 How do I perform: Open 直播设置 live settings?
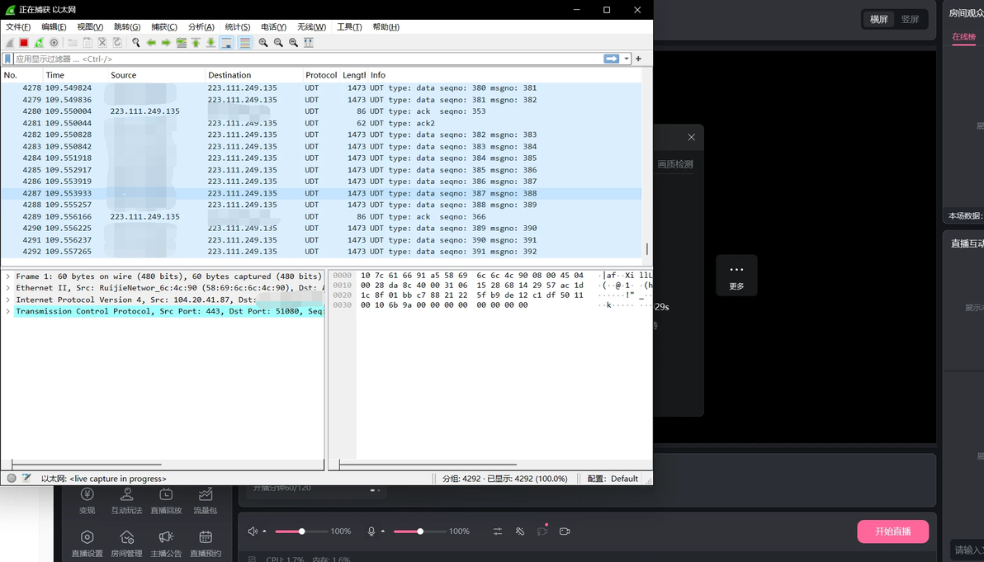tap(88, 543)
